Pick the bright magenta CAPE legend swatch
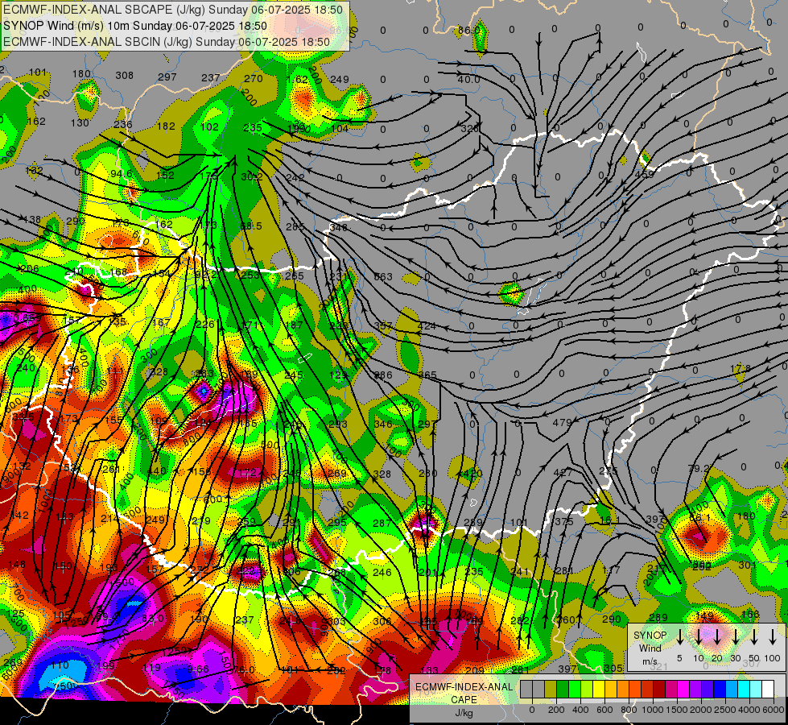The image size is (788, 725). [683, 689]
